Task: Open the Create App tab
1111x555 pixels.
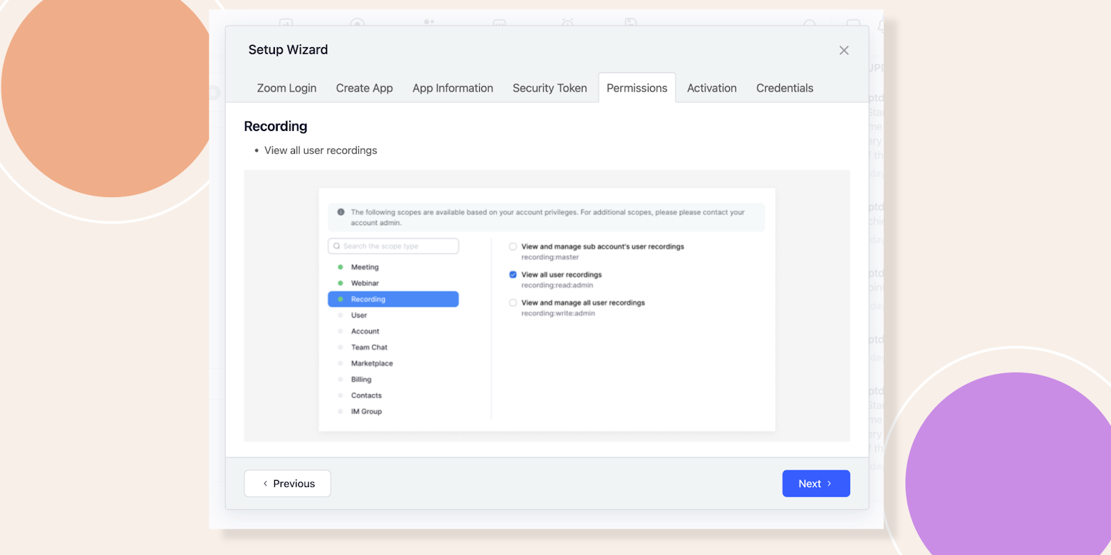Action: tap(365, 88)
